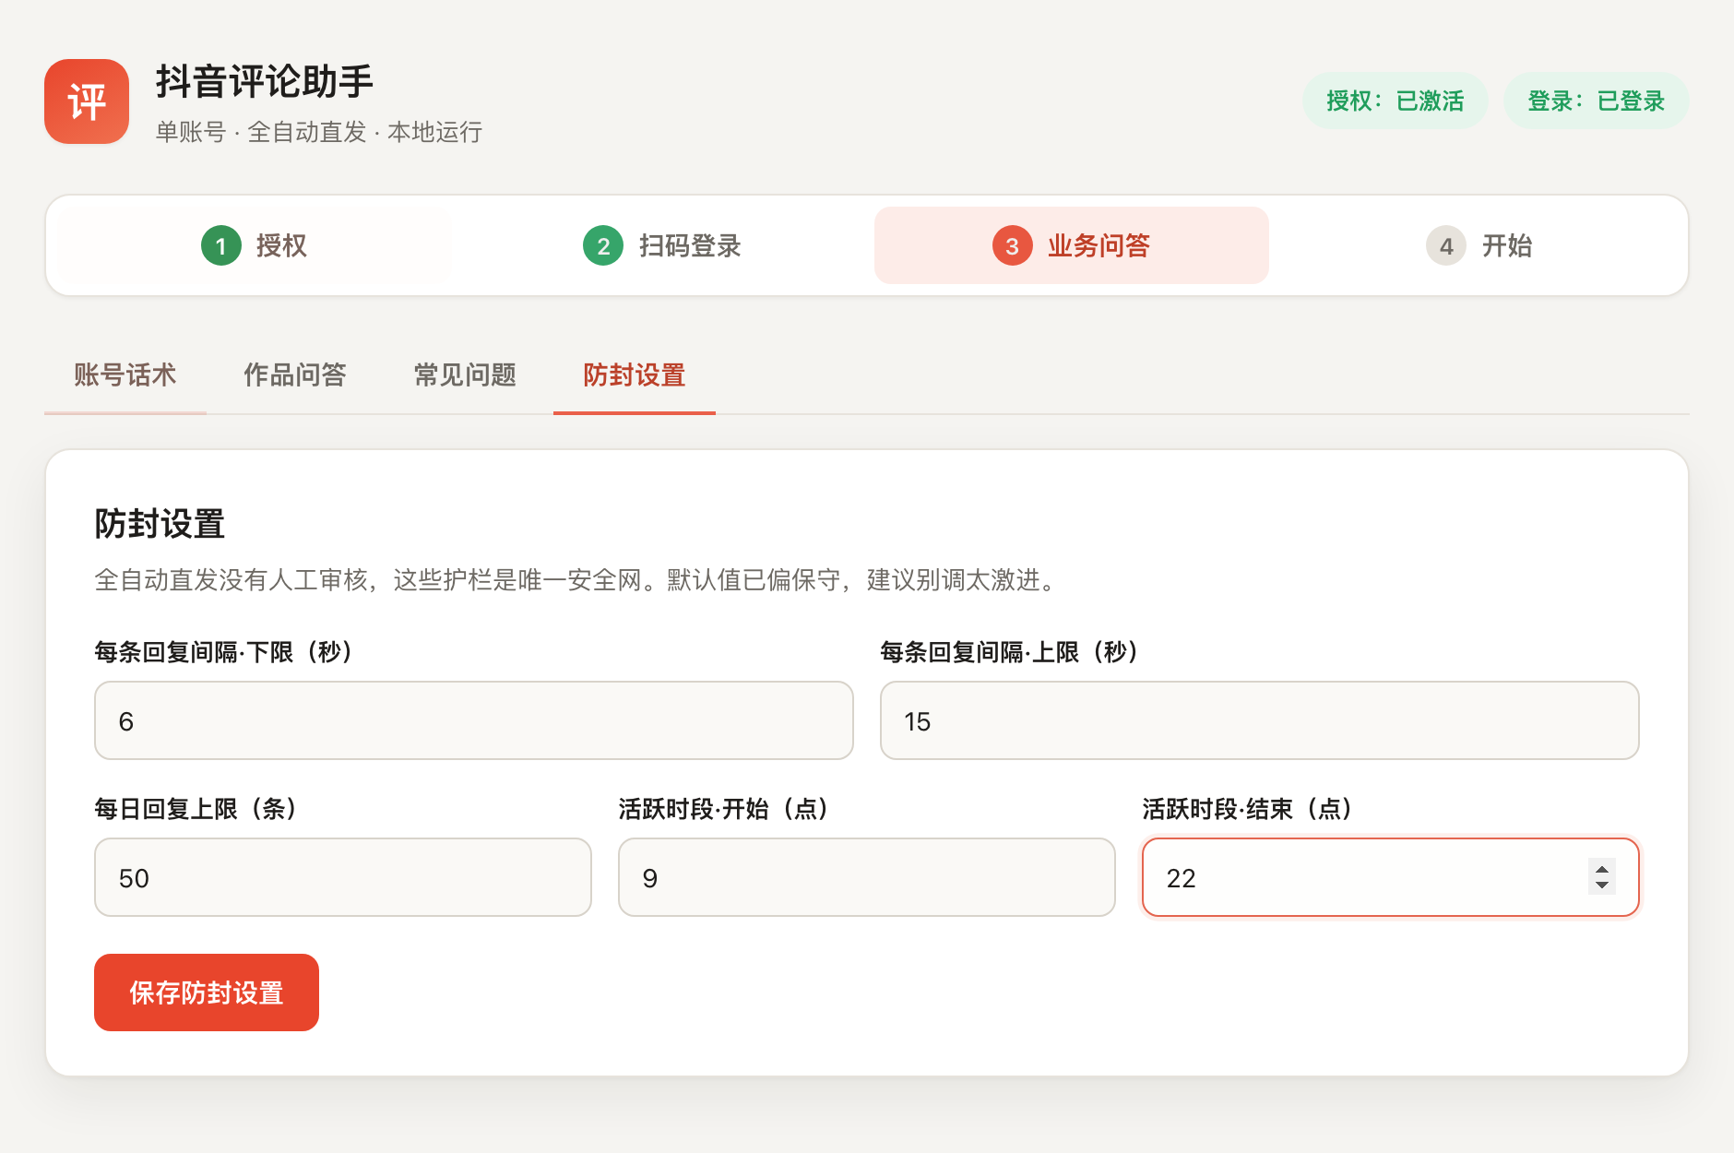Switch to the 账号话术 tab
This screenshot has height=1153, width=1734.
point(125,374)
